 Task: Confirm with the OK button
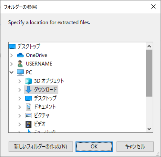[94, 147]
